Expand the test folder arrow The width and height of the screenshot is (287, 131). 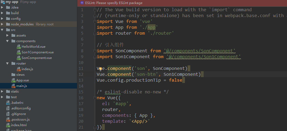2,97
